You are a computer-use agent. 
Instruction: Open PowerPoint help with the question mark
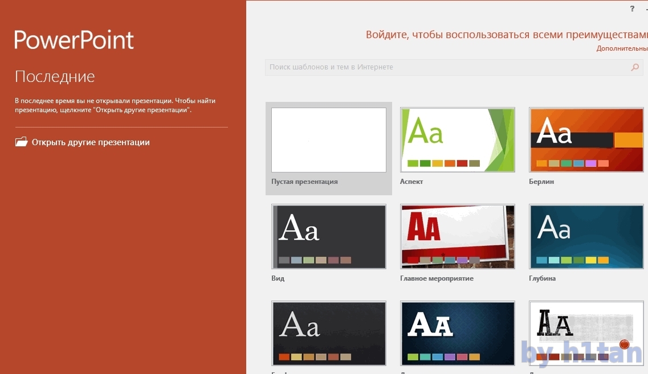pos(632,9)
